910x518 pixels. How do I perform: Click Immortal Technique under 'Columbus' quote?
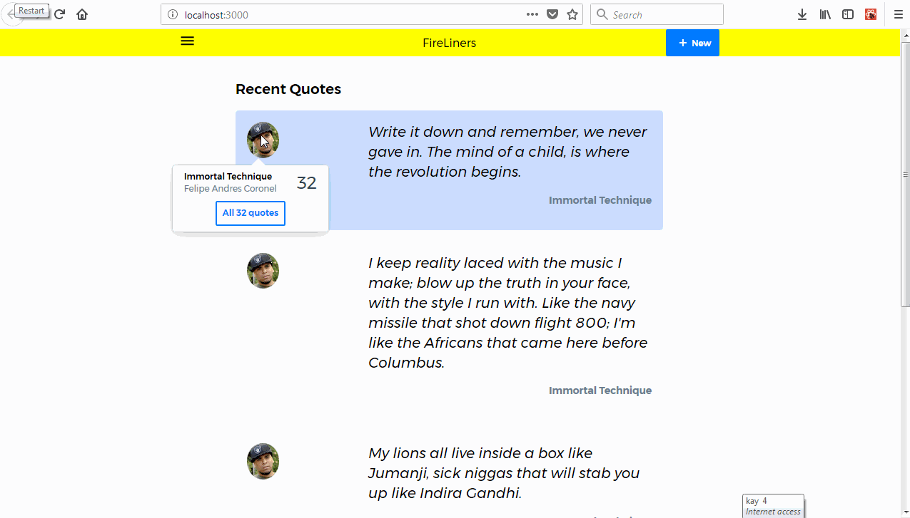600,390
